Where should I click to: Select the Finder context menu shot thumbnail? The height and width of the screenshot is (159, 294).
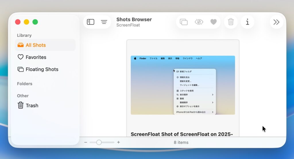(x=183, y=85)
